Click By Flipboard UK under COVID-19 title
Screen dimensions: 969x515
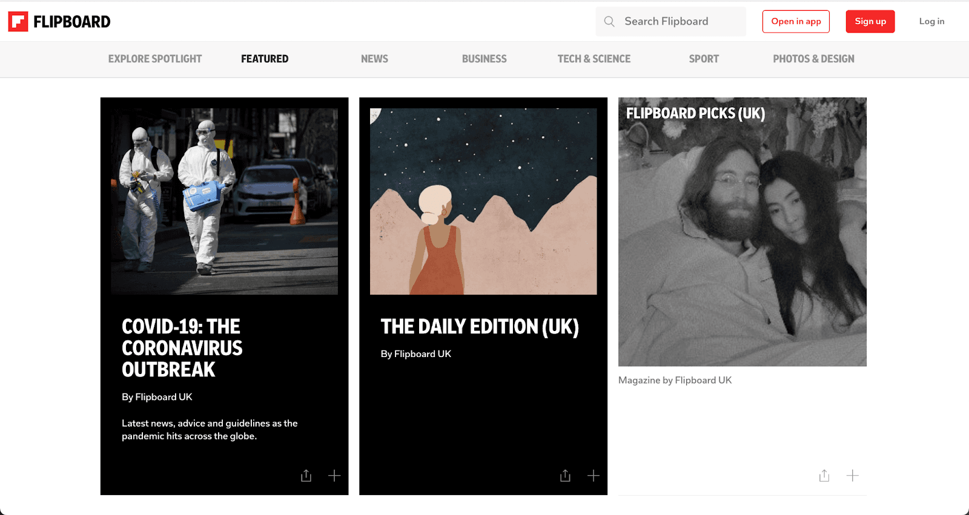(157, 397)
